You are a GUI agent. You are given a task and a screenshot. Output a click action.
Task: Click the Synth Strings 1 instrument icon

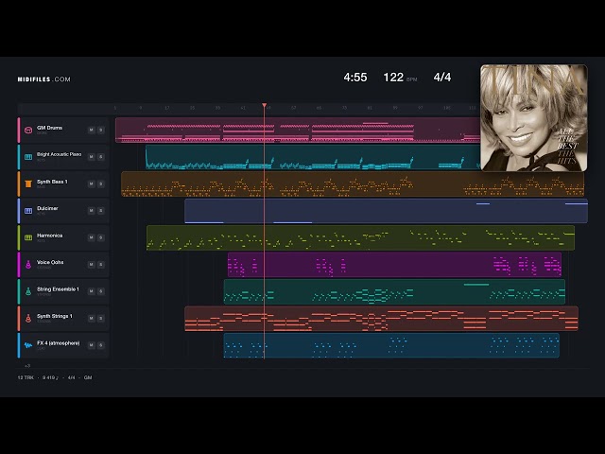[x=28, y=318]
